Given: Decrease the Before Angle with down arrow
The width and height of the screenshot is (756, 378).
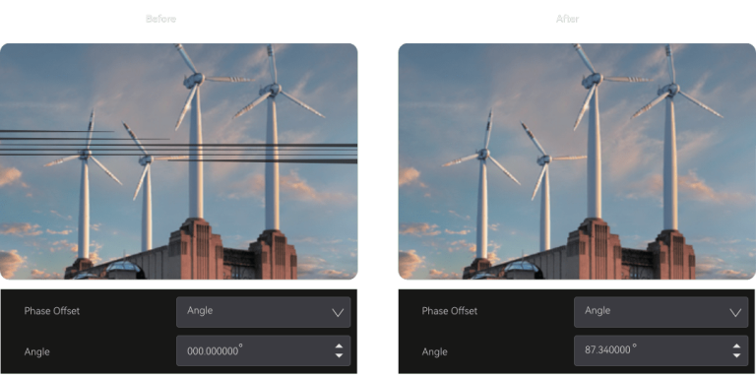Looking at the screenshot, I should (x=339, y=355).
